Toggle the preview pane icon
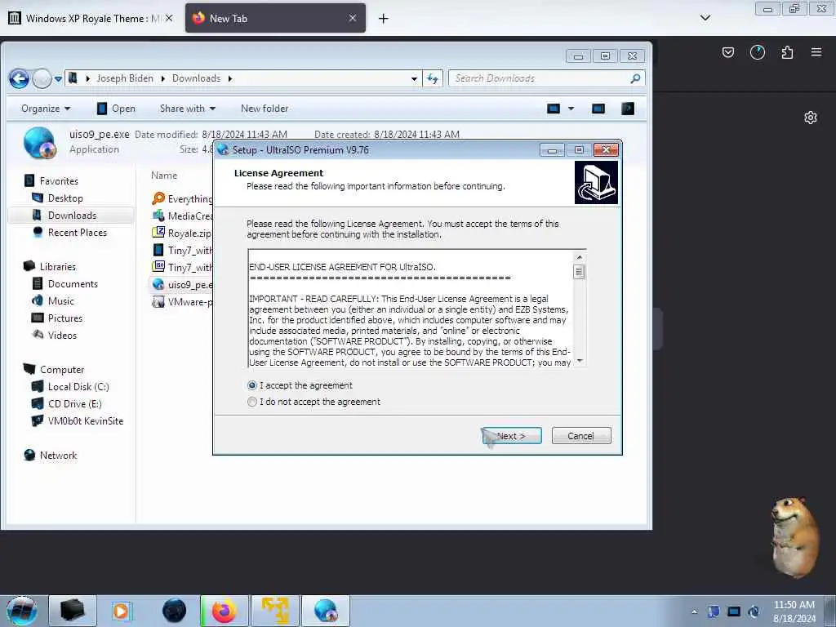This screenshot has height=627, width=836. coord(598,109)
